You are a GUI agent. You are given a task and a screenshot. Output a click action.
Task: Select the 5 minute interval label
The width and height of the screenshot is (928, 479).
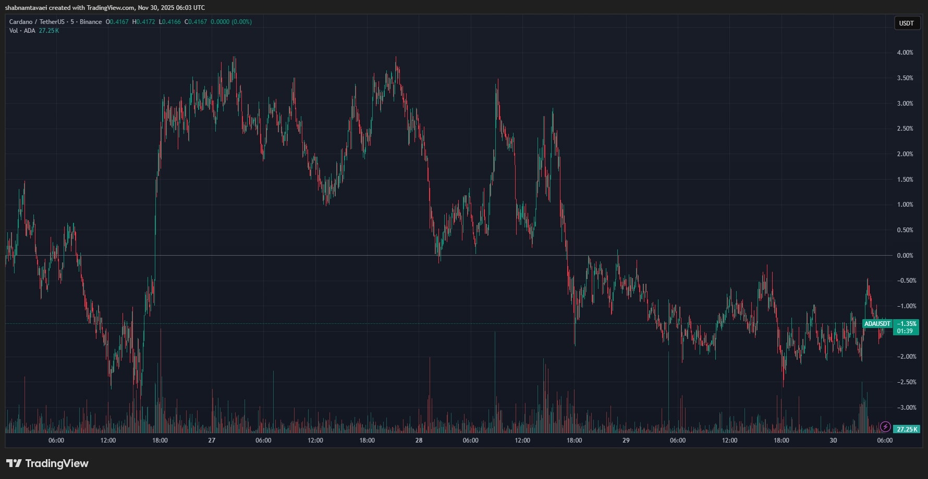[x=72, y=22]
